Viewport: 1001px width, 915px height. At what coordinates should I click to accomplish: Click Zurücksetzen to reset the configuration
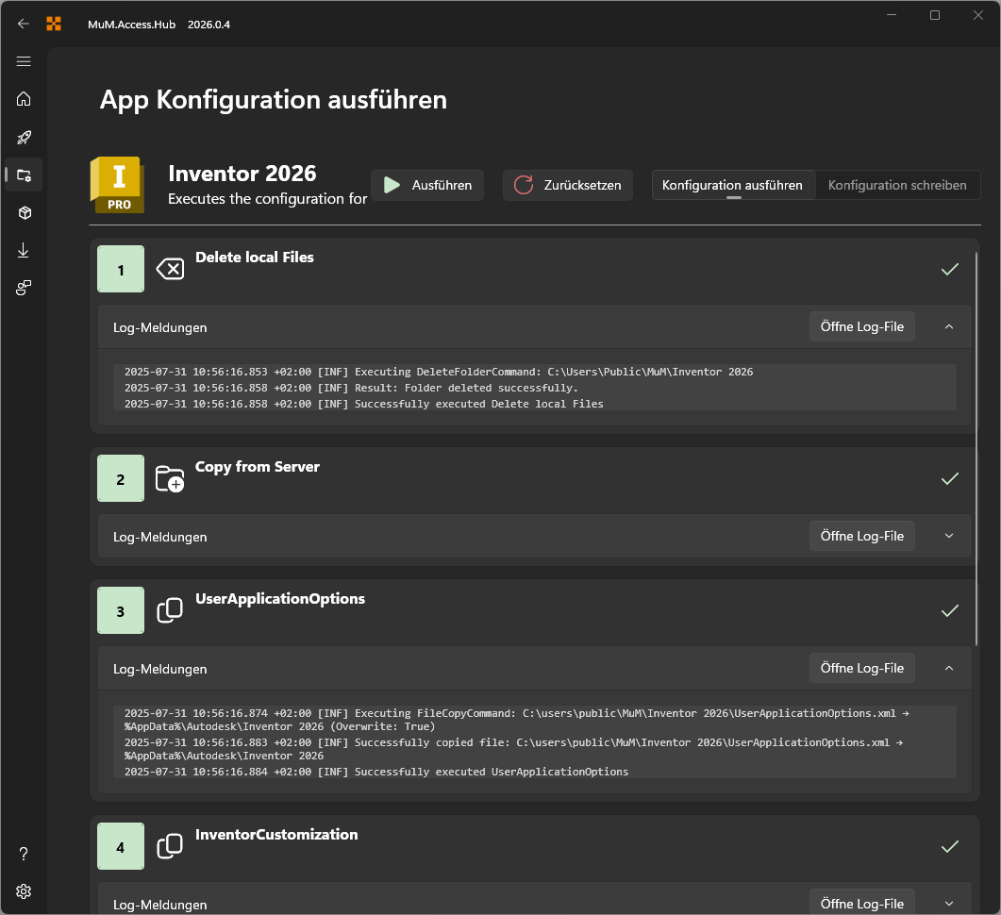click(567, 185)
